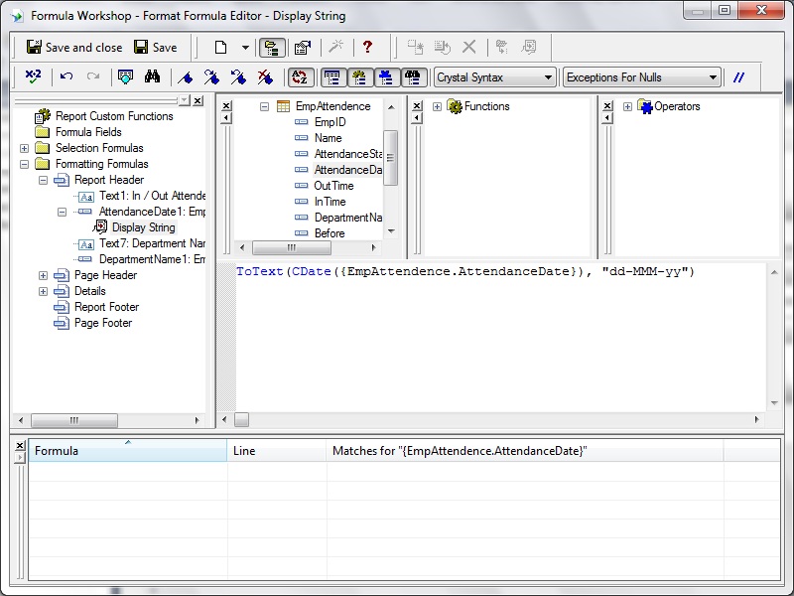The image size is (794, 596).
Task: Go to the previous bookmark
Action: coord(238,77)
